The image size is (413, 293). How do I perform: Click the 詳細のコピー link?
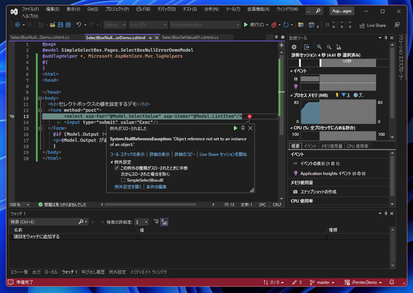click(185, 154)
